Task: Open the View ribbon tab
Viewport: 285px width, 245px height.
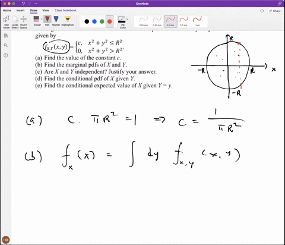Action: (x=46, y=10)
